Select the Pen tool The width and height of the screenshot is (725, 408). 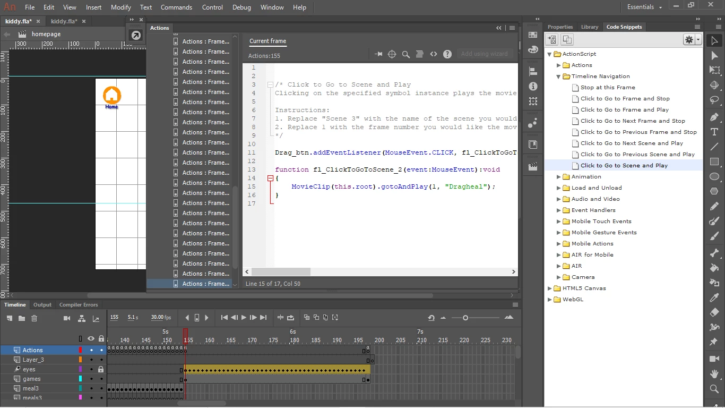[714, 117]
